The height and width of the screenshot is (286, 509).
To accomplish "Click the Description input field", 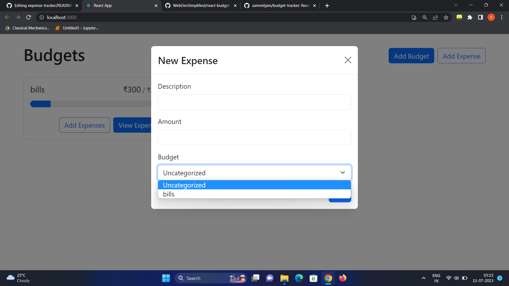I will pyautogui.click(x=254, y=102).
